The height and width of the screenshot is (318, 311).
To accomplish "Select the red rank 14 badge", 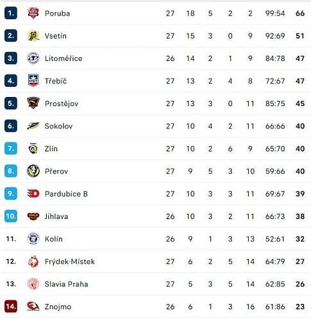I will click(x=11, y=306).
